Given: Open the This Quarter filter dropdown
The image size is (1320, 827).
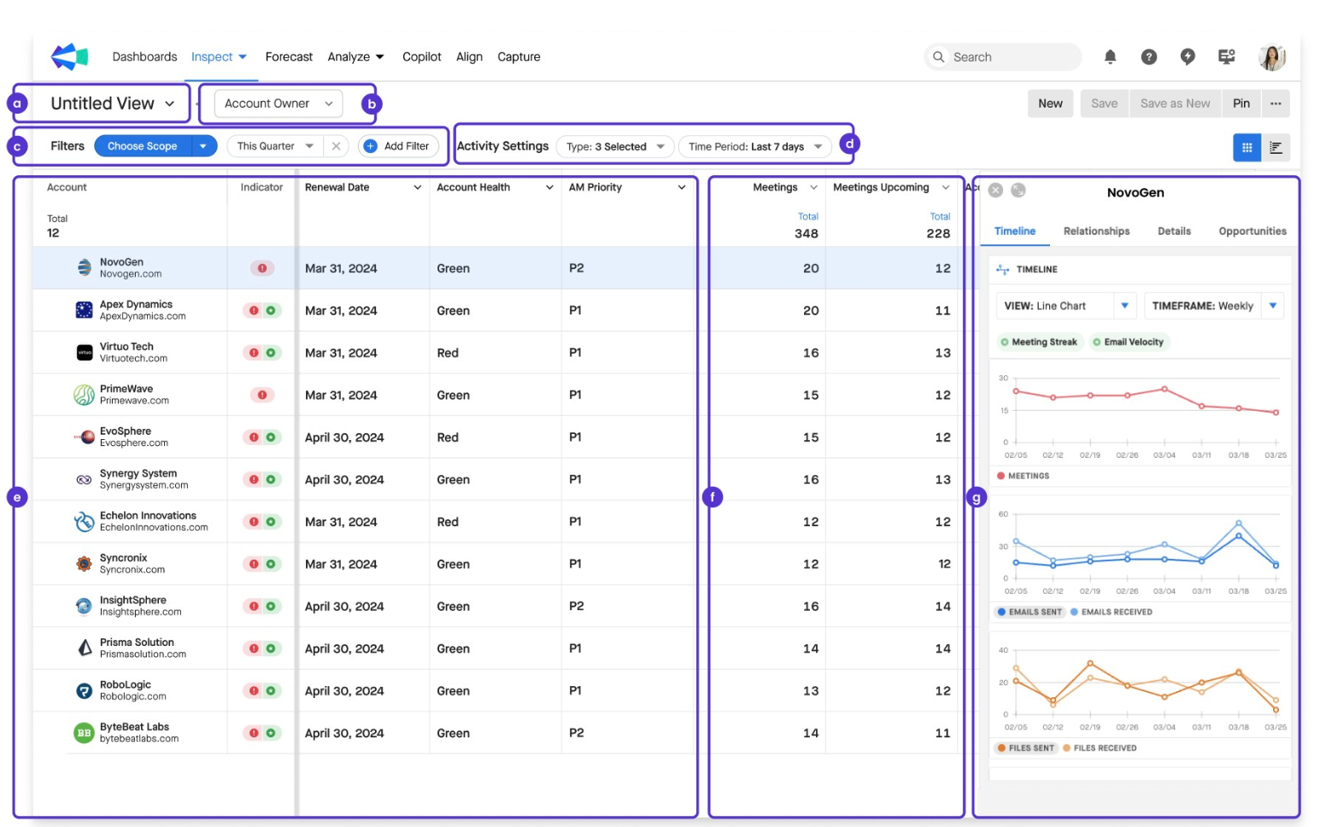Looking at the screenshot, I should (275, 146).
